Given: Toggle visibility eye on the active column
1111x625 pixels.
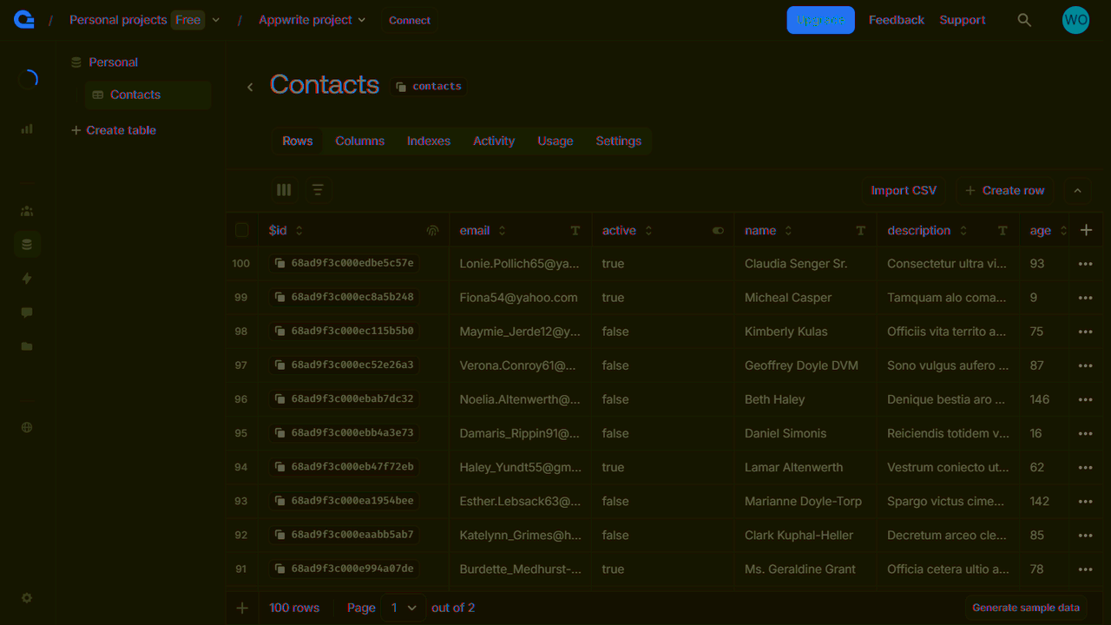Looking at the screenshot, I should click(x=718, y=230).
